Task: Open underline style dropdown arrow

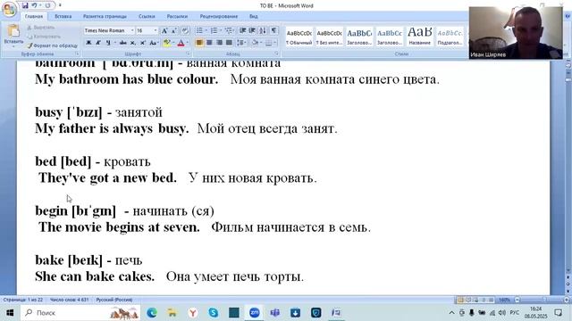Action: (x=115, y=43)
